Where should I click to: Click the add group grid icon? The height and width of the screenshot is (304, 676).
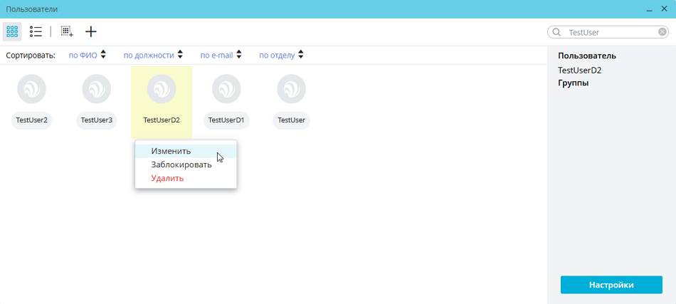pos(67,32)
